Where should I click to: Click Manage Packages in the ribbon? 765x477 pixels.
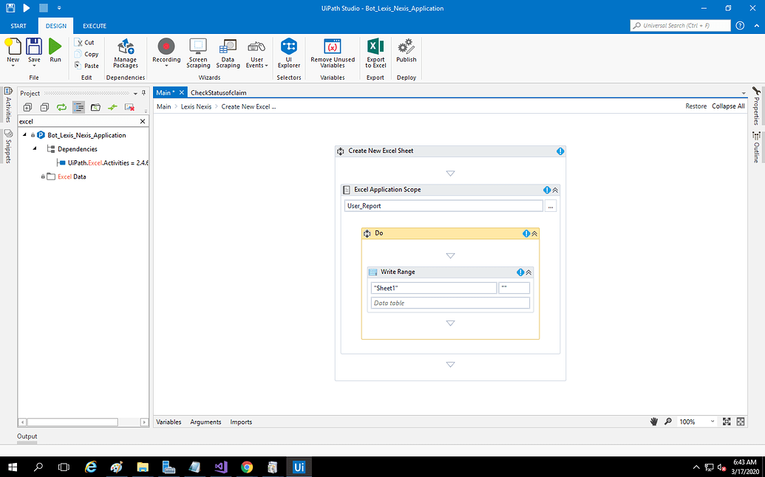(126, 53)
